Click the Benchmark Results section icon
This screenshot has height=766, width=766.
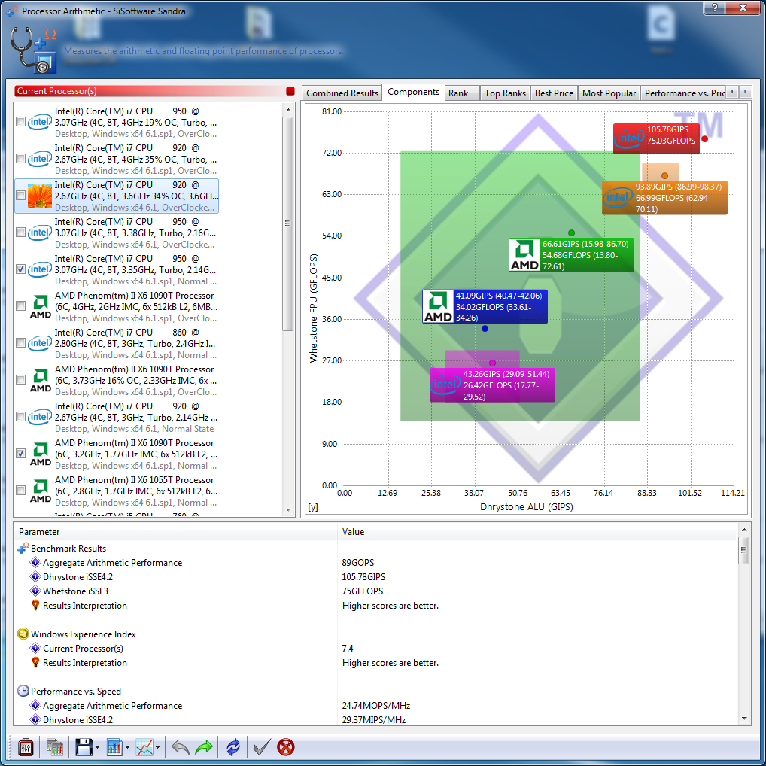(x=23, y=548)
